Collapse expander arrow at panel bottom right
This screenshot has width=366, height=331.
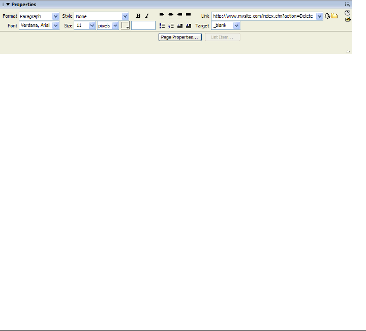348,51
